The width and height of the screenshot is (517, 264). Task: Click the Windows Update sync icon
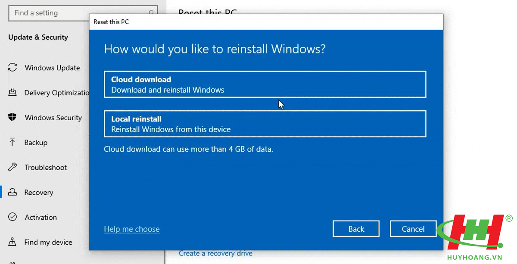click(x=12, y=68)
